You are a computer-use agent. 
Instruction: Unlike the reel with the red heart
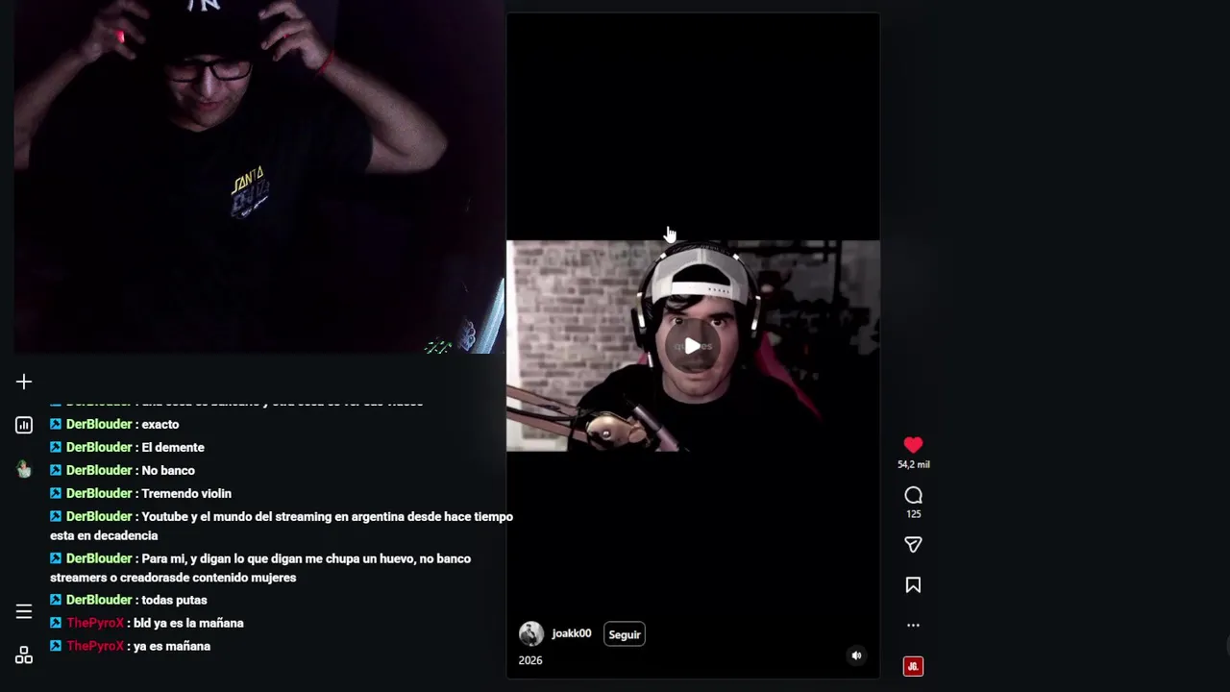coord(913,445)
